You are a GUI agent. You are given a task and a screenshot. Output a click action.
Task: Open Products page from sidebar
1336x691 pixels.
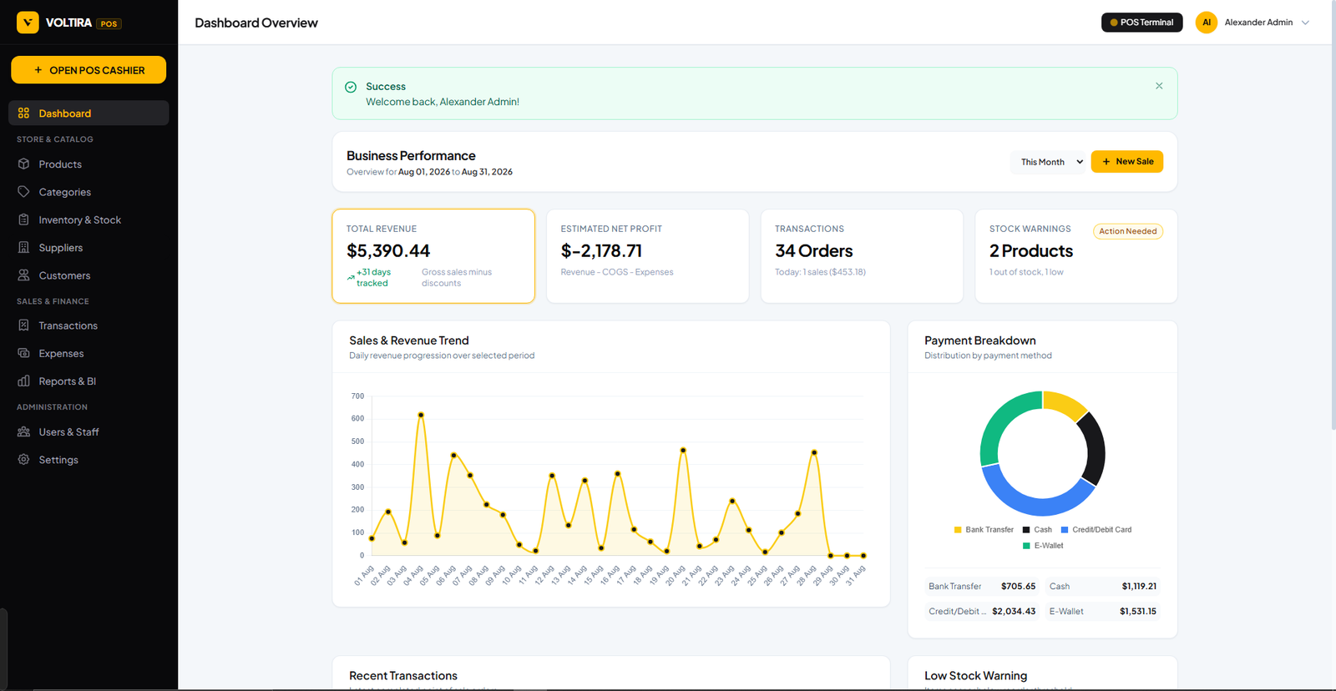[89, 164]
